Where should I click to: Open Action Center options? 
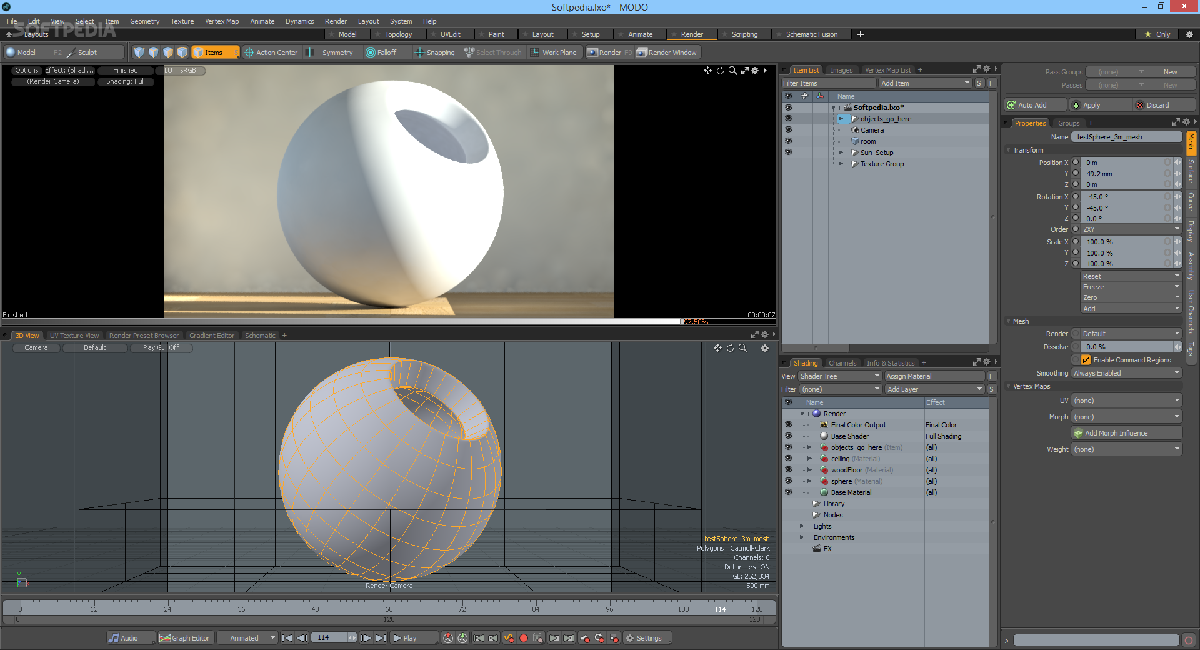tap(271, 52)
